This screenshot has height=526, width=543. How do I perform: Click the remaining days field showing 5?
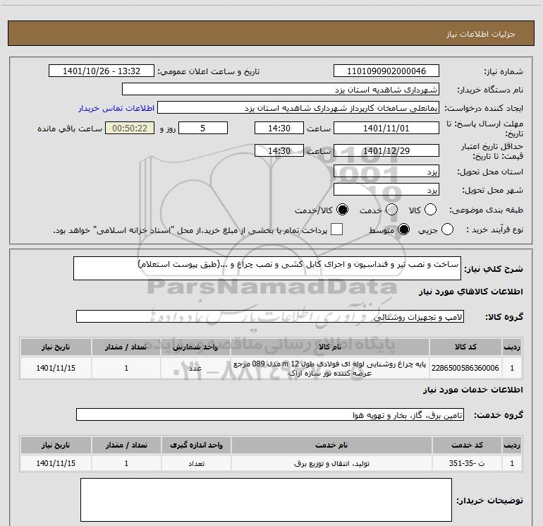point(203,128)
